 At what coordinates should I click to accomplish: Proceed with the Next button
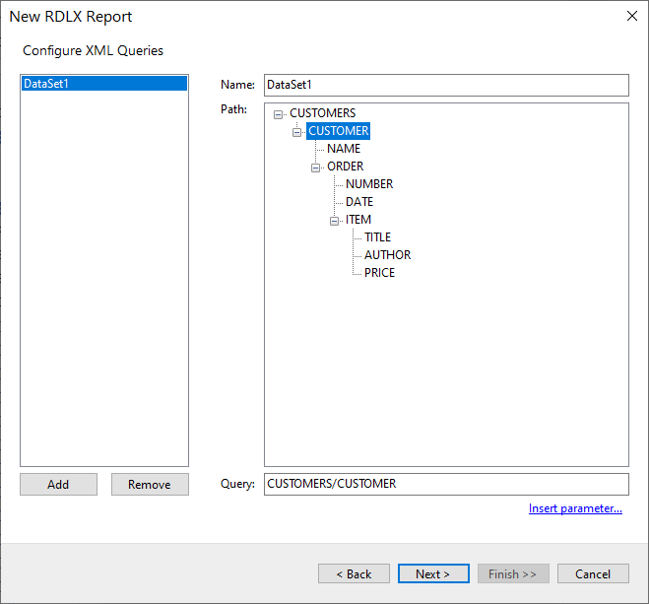click(x=433, y=573)
